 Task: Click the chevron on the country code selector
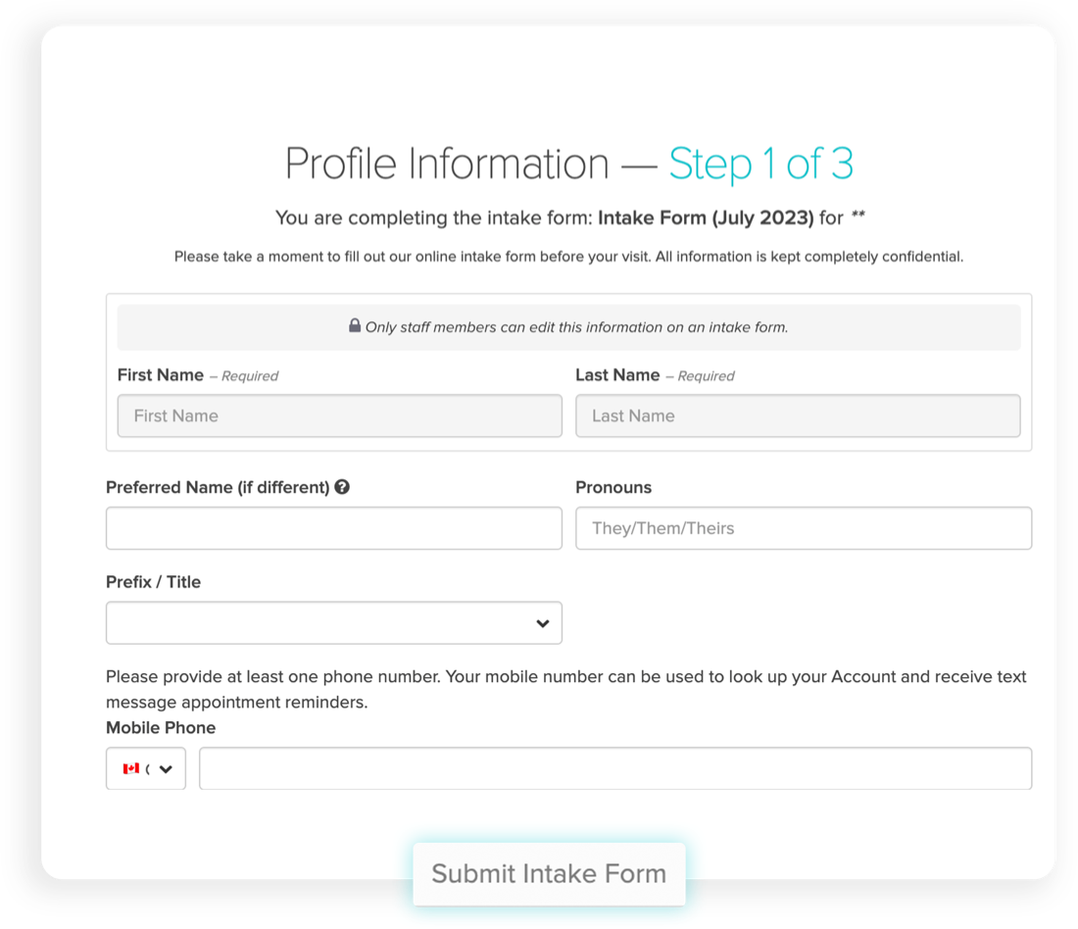tap(165, 768)
